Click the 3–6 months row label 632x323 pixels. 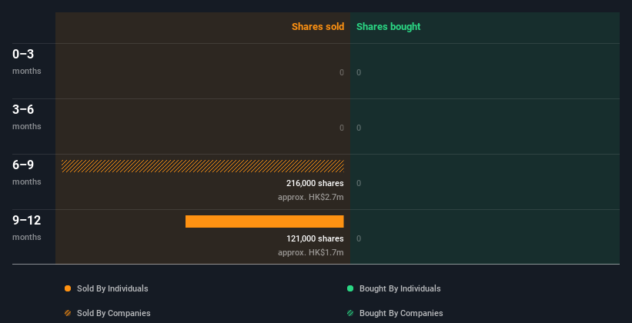[x=27, y=117]
